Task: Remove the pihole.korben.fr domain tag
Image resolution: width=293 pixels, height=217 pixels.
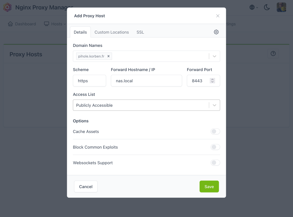Action: tap(109, 56)
